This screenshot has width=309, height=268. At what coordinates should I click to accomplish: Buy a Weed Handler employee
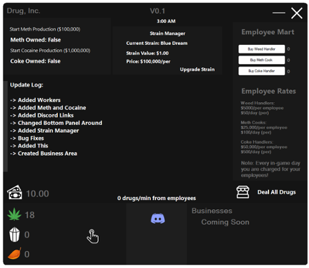[261, 49]
